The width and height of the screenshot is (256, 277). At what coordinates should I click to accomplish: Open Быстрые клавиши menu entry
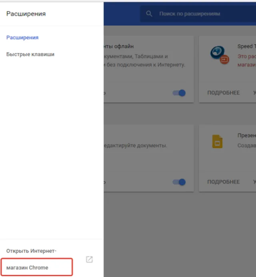point(30,54)
